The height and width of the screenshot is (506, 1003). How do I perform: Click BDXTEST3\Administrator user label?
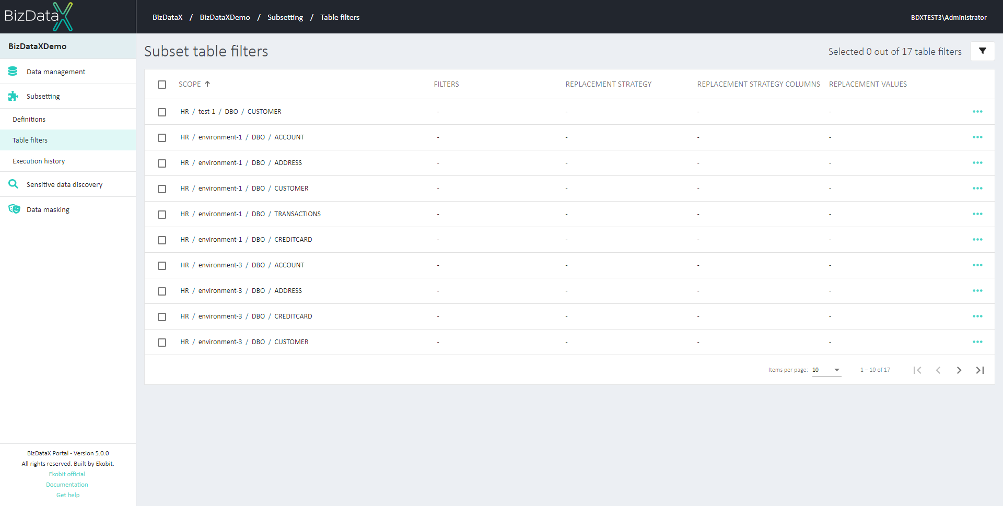point(949,17)
